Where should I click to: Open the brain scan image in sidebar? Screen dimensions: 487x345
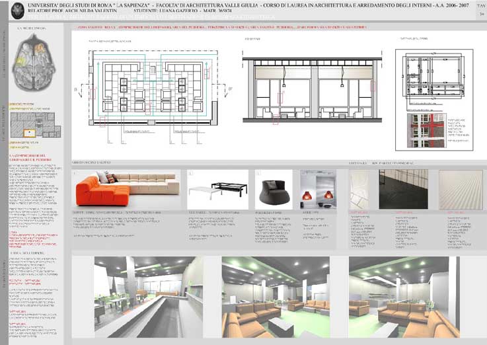tap(34, 62)
